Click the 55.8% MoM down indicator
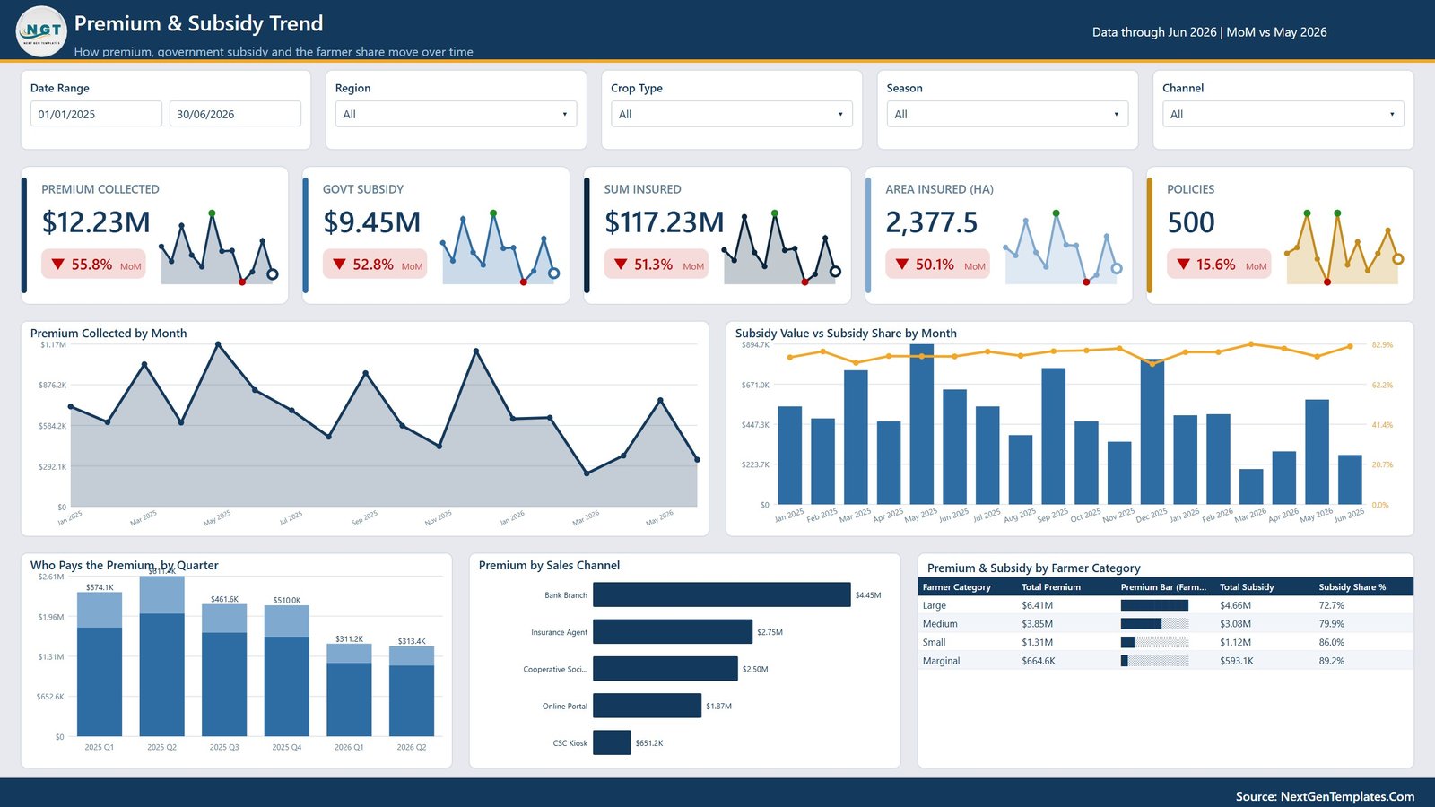Screen dimensions: 1435x807 click(93, 265)
